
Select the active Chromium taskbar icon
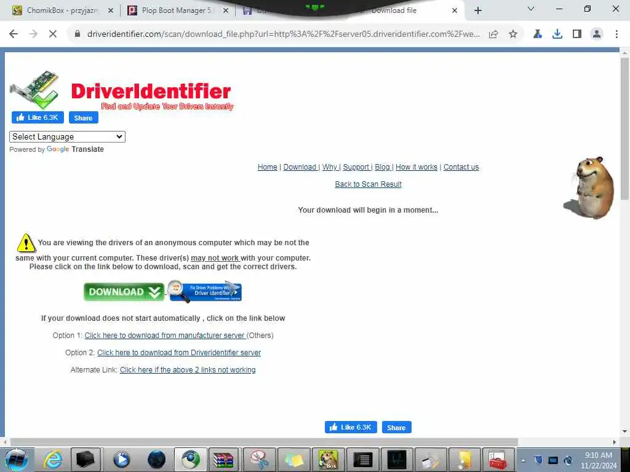click(x=191, y=460)
